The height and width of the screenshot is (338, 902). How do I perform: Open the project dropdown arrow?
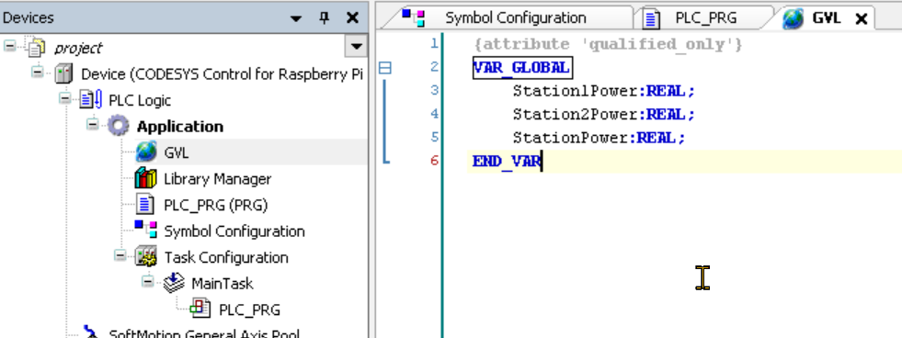pos(357,47)
